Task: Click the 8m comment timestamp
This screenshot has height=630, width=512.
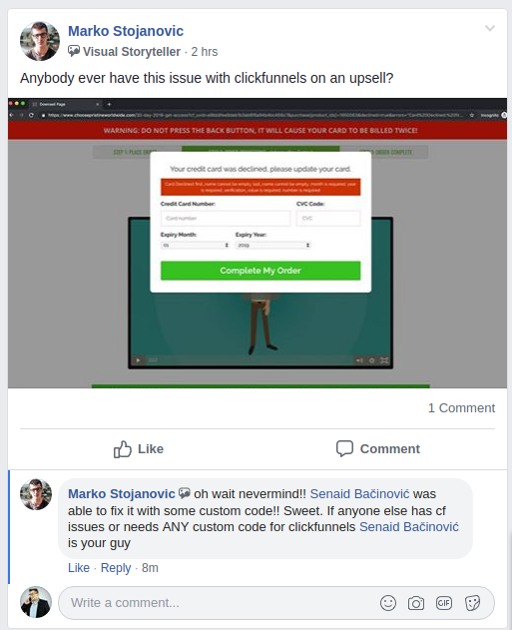Action: click(150, 568)
